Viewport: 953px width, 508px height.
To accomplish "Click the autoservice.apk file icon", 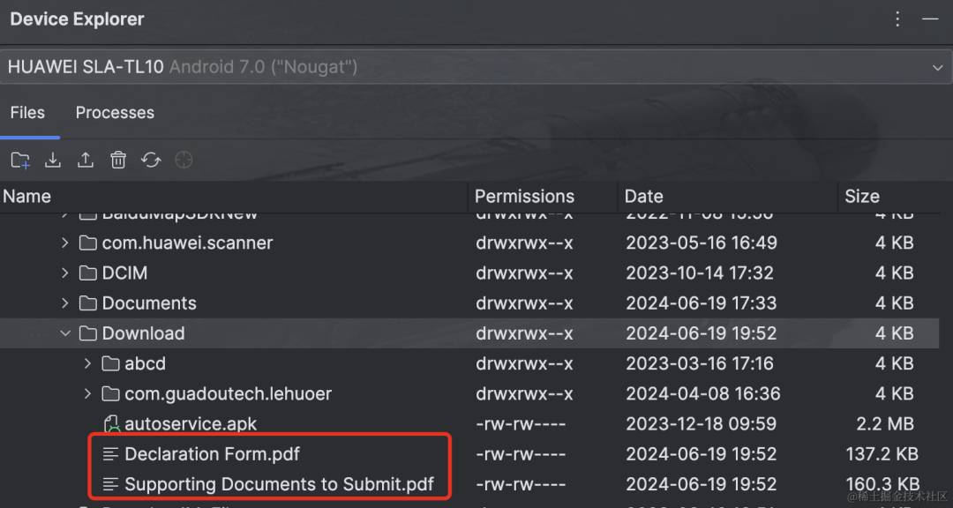I will click(x=111, y=423).
